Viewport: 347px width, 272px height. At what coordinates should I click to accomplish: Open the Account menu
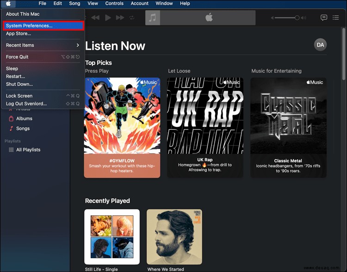140,4
